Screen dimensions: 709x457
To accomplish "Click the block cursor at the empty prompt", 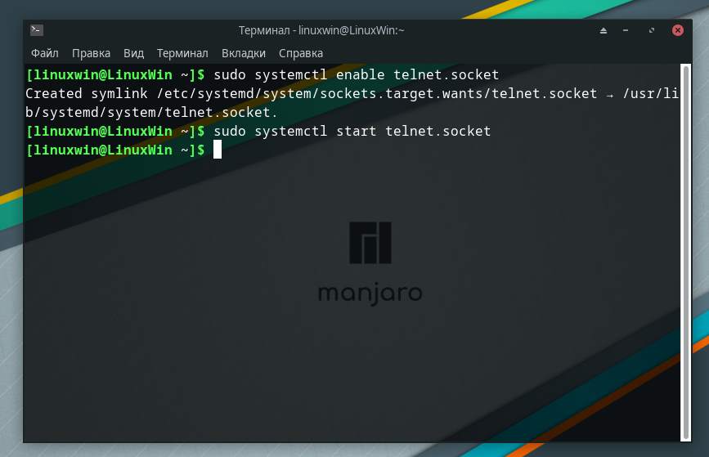I will point(218,150).
